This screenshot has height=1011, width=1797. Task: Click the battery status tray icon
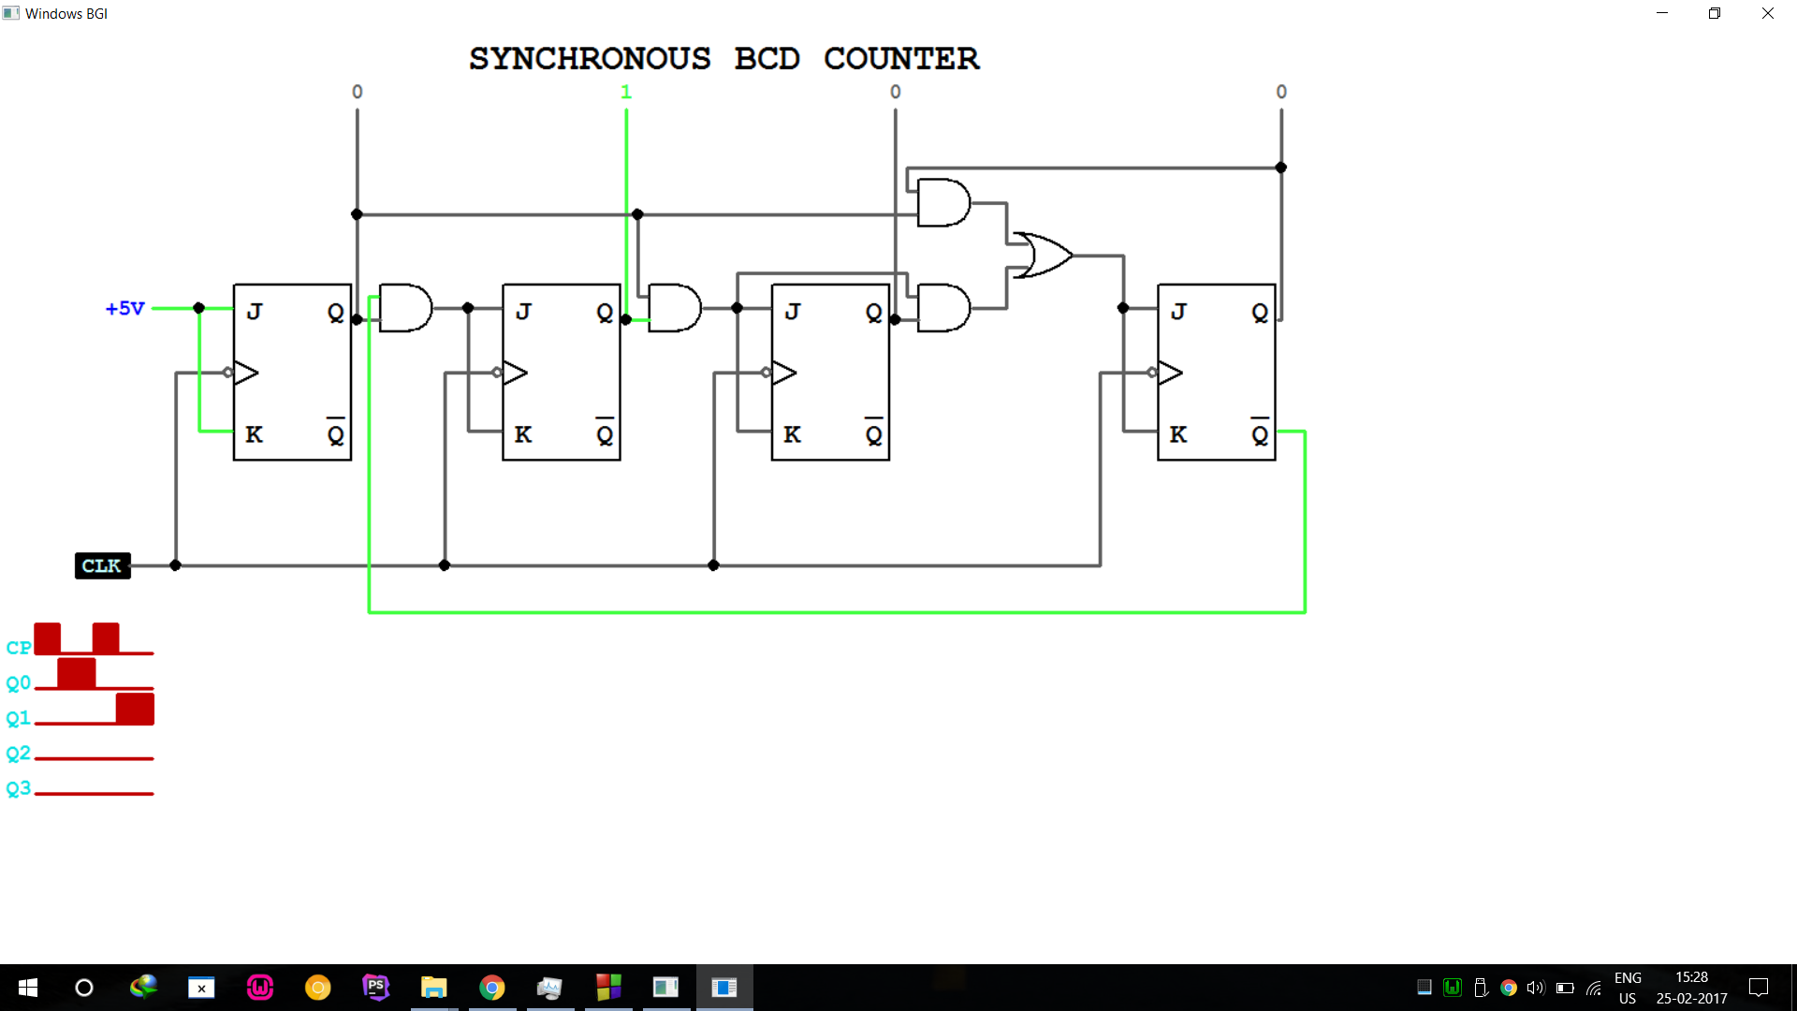click(x=1565, y=988)
